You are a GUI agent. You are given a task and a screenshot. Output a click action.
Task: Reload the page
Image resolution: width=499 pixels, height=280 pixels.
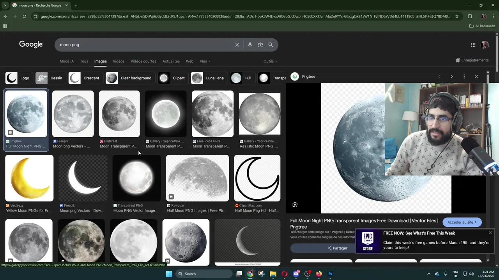24,16
